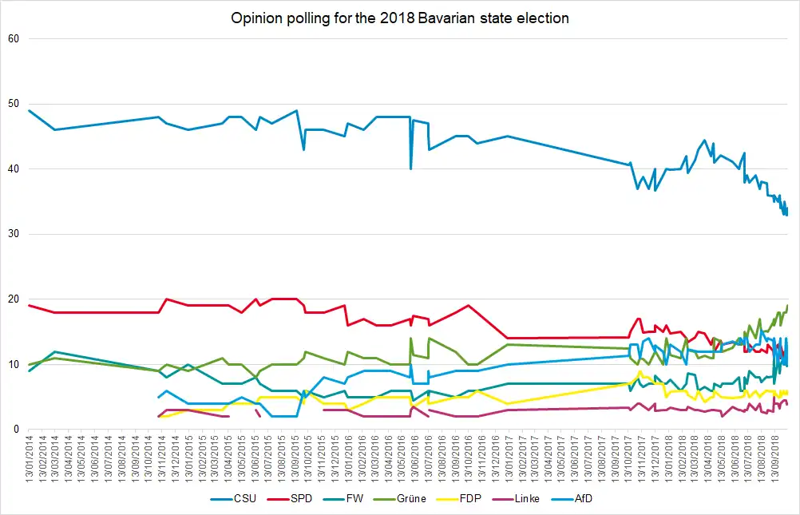This screenshot has width=800, height=515.
Task: Select the 20 y-axis label
Action: [13, 299]
